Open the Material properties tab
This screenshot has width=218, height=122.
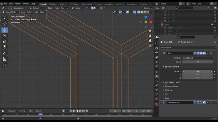(157, 99)
